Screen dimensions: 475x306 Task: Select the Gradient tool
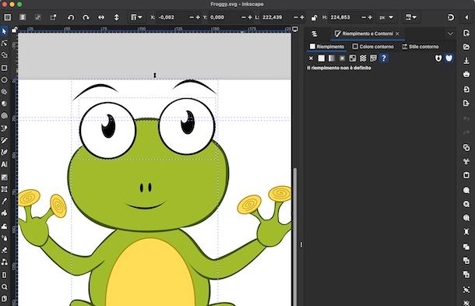point(4,178)
